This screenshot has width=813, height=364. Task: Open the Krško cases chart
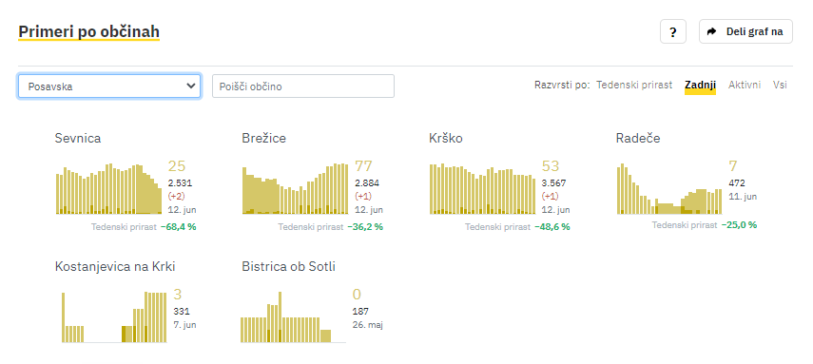pyautogui.click(x=483, y=189)
